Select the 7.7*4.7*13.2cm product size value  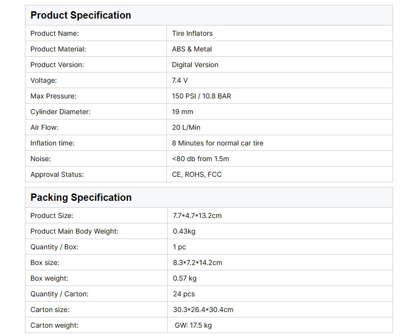point(197,216)
